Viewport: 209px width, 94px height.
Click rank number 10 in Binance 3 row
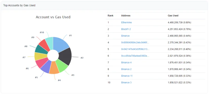109,83
